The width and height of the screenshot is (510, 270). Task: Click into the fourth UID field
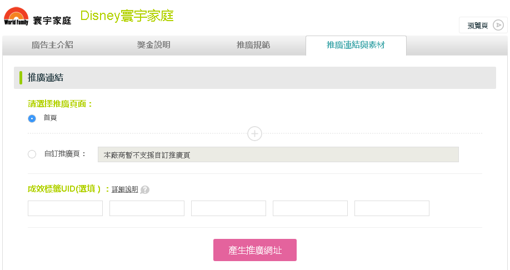pos(310,208)
